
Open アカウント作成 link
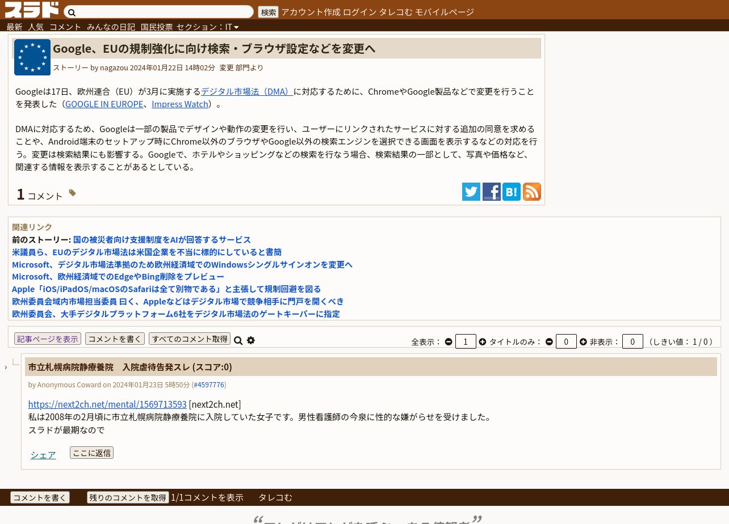(x=311, y=12)
